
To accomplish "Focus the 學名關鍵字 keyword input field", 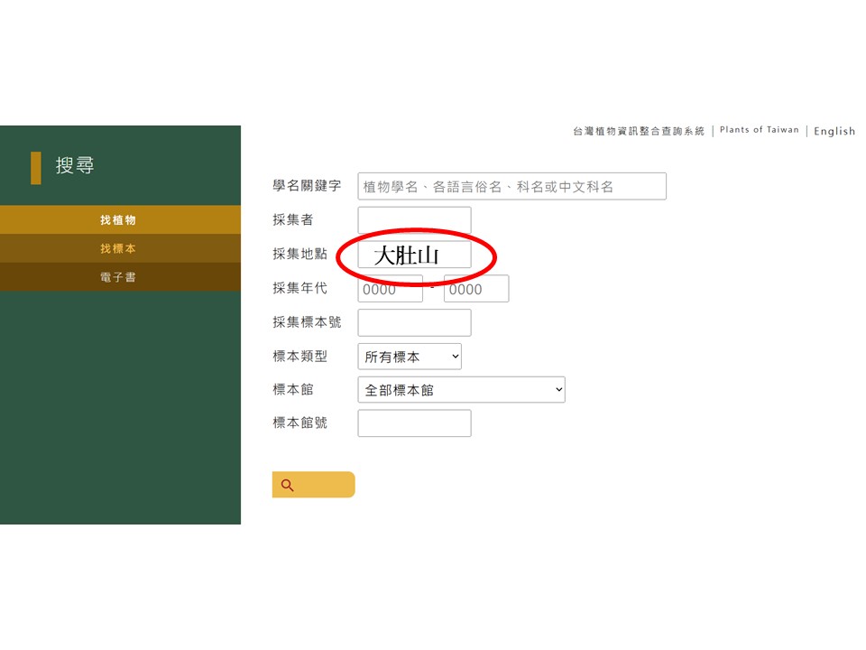I will click(x=511, y=186).
